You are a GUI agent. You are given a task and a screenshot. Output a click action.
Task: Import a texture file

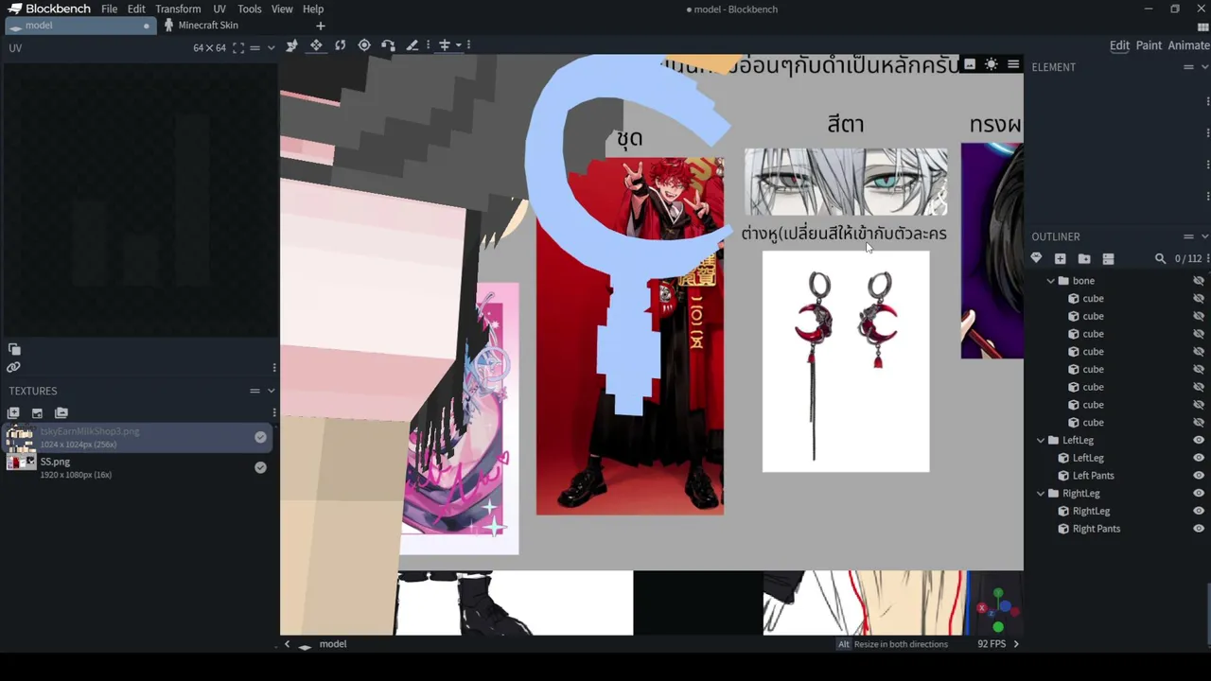coord(37,412)
